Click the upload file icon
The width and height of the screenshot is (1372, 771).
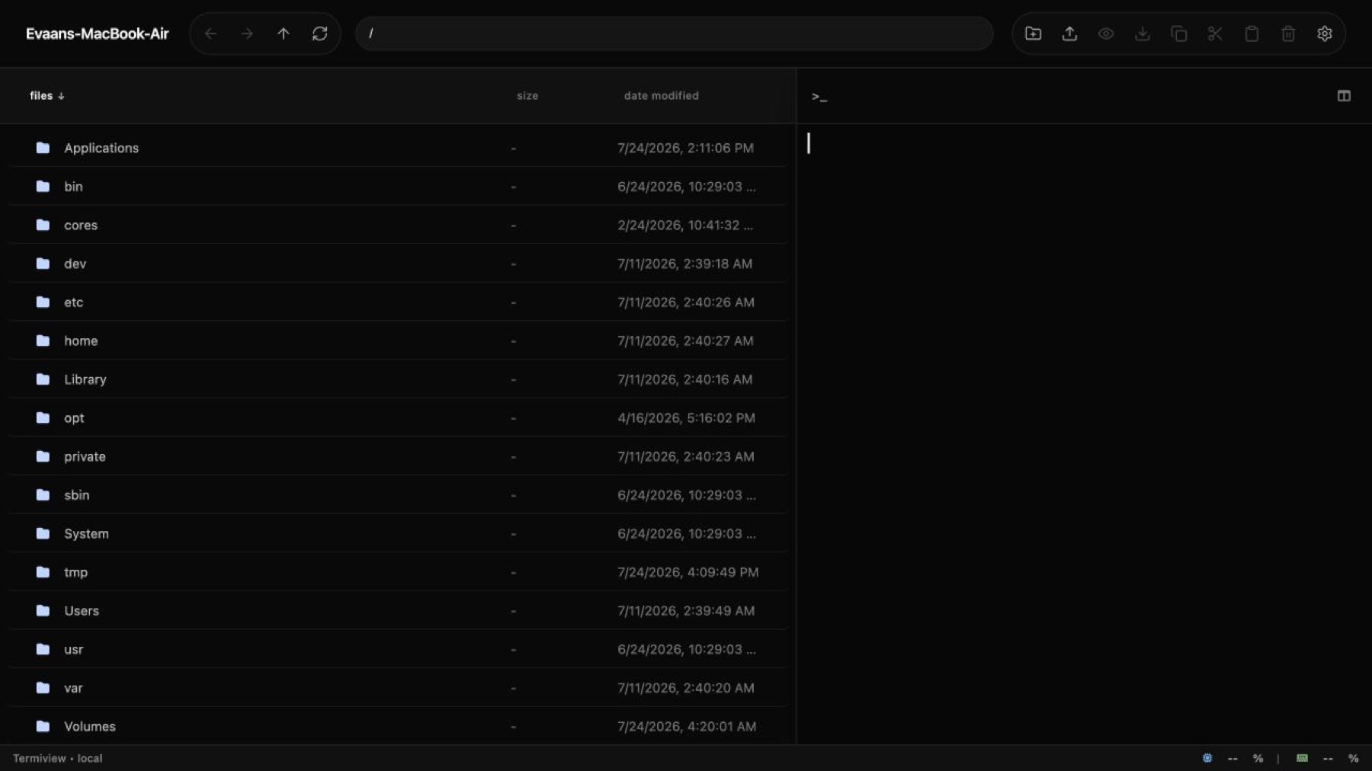tap(1069, 34)
